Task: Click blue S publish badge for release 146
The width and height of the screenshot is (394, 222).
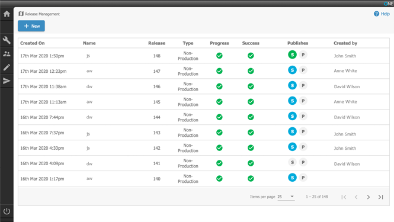Action: point(292,85)
